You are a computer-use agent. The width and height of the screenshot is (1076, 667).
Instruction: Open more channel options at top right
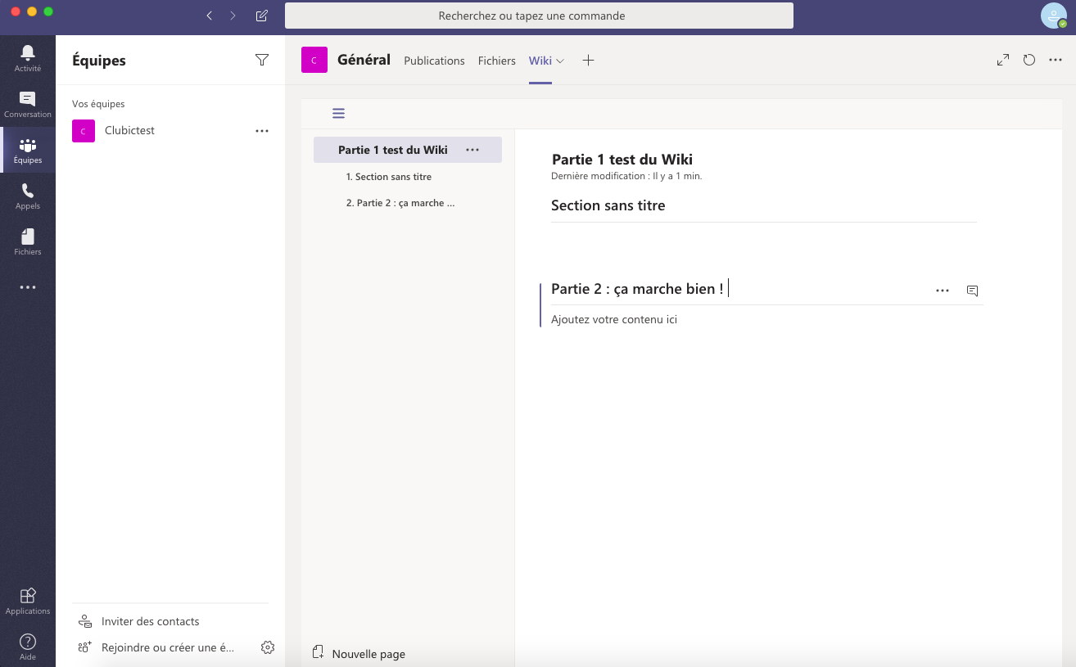point(1056,60)
